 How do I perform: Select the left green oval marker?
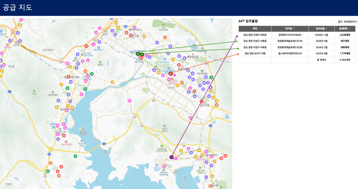(x=138, y=54)
